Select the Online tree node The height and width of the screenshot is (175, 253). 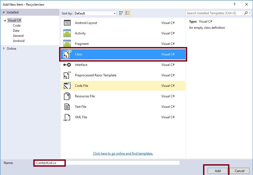pyautogui.click(x=12, y=49)
